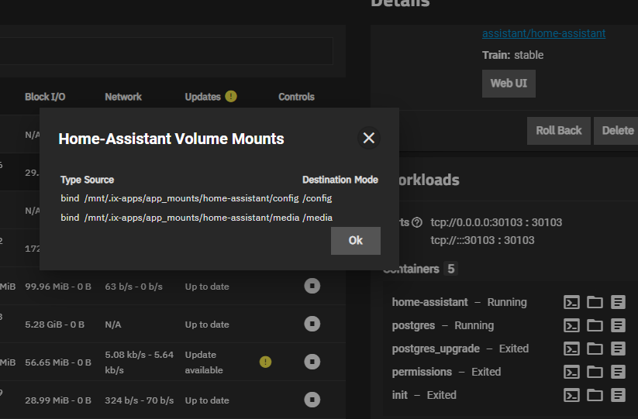
Task: Click the Ok button in dialog
Action: pyautogui.click(x=356, y=241)
